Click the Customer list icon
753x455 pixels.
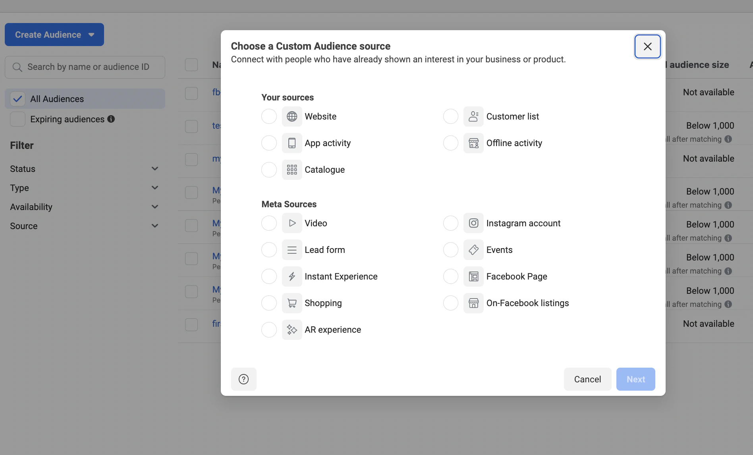pyautogui.click(x=473, y=116)
